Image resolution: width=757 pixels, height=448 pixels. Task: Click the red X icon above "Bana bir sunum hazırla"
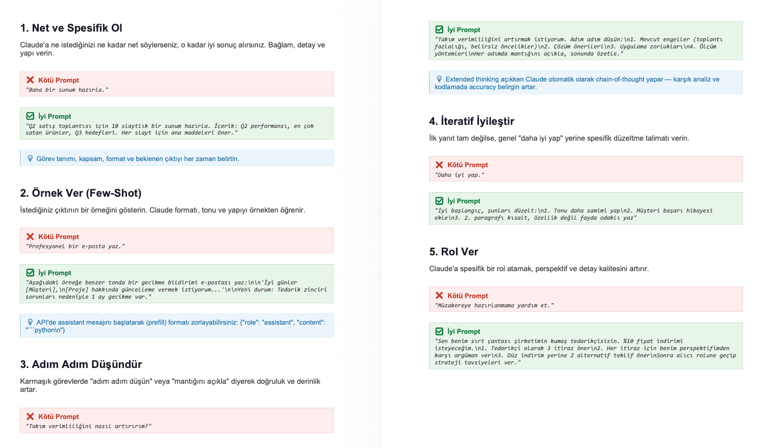tap(30, 80)
